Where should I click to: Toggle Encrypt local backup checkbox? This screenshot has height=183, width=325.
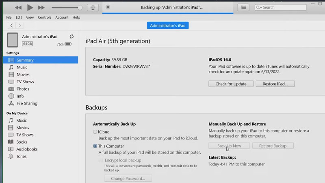click(x=100, y=160)
